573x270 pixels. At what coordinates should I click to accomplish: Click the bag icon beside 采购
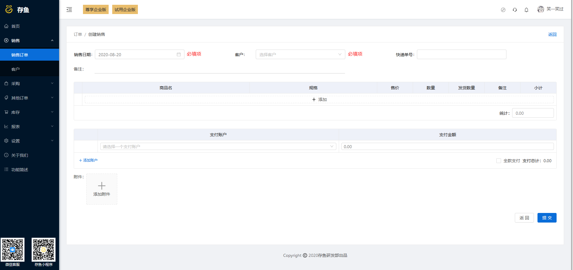coord(6,84)
